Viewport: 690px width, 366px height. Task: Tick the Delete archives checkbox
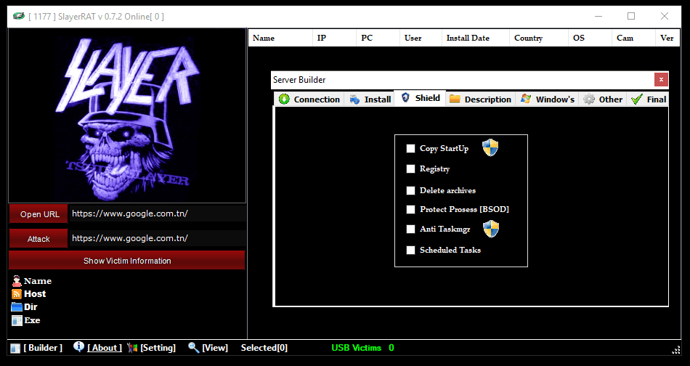point(410,191)
